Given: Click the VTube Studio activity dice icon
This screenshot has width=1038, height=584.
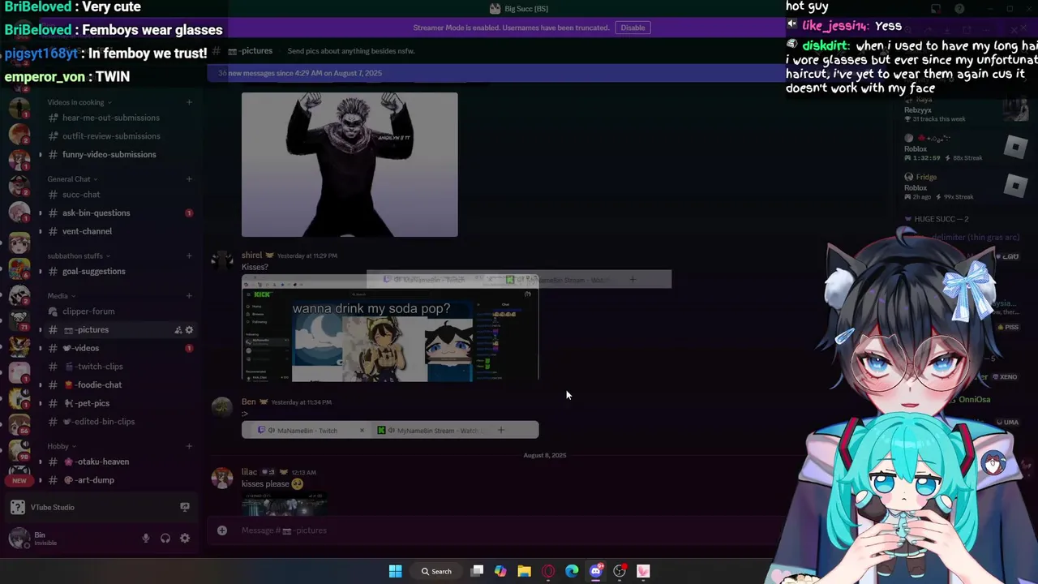Looking at the screenshot, I should coord(18,508).
